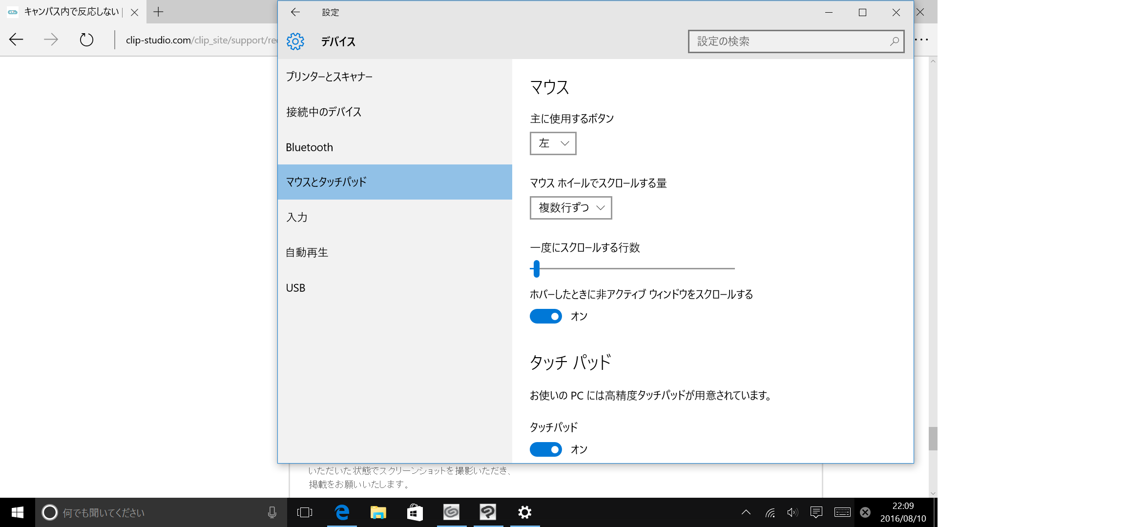Open File Explorer from the taskbar
1126x527 pixels.
pos(378,512)
